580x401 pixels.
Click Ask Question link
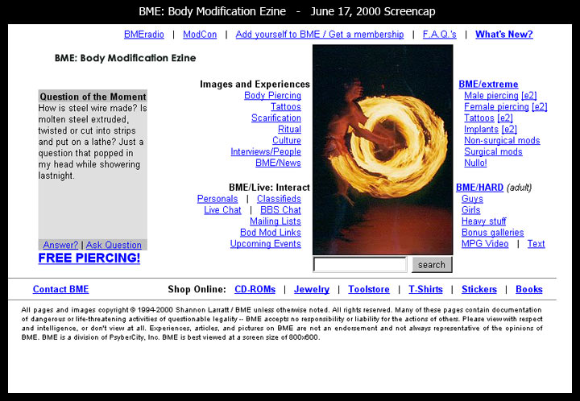[114, 245]
